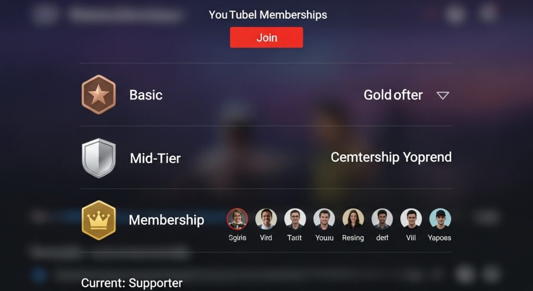Expand the Gold ofter dropdown arrow
Viewport: 533px width, 291px height.
[x=442, y=96]
